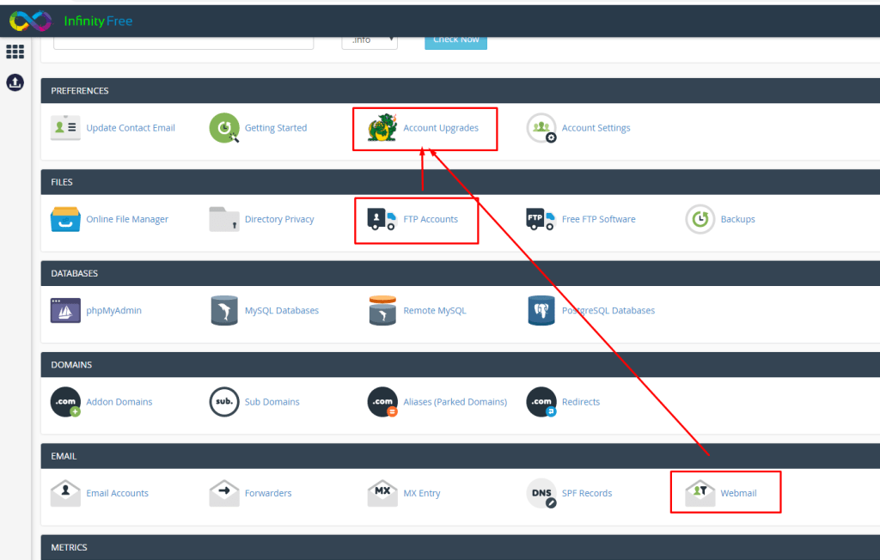
Task: Open the Sub Domains link
Action: 272,402
